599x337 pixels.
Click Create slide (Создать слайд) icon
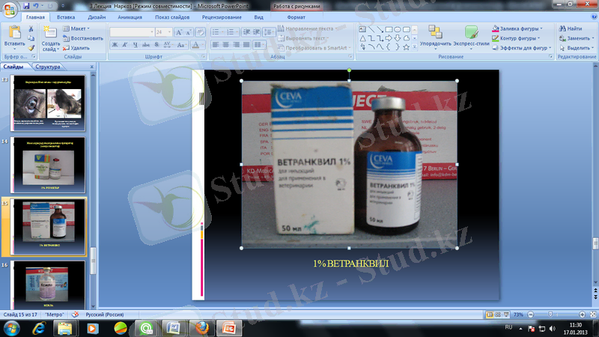tap(49, 32)
